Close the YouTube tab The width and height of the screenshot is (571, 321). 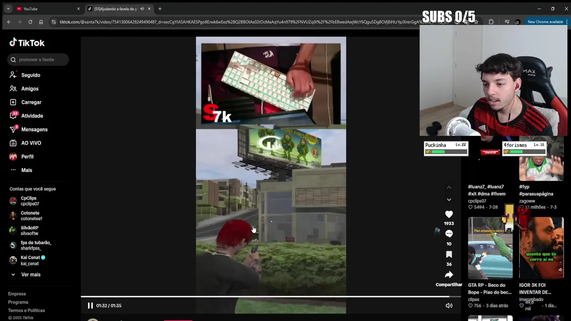pyautogui.click(x=79, y=9)
